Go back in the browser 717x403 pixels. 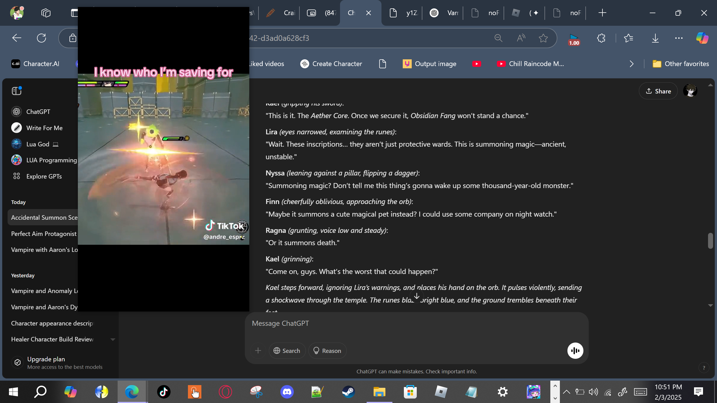17,38
